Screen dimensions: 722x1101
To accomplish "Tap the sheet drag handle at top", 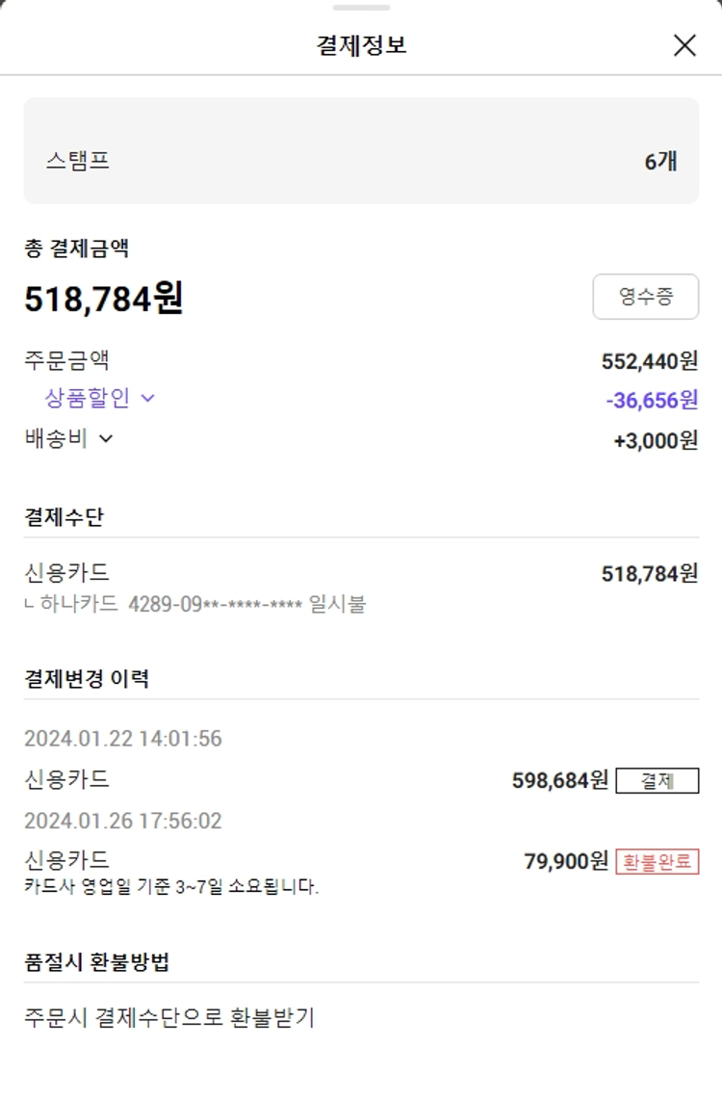I will [361, 8].
